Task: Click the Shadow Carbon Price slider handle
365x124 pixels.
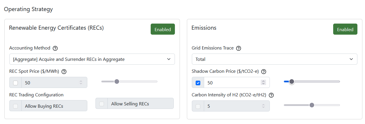Action: (291, 82)
